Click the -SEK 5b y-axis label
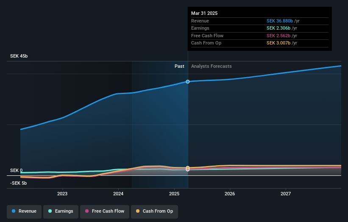 [x=18, y=183]
